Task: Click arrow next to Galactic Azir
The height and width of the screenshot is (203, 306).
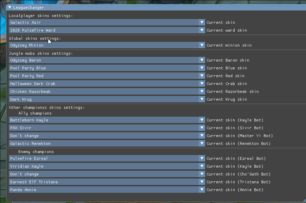Action: tap(202, 22)
